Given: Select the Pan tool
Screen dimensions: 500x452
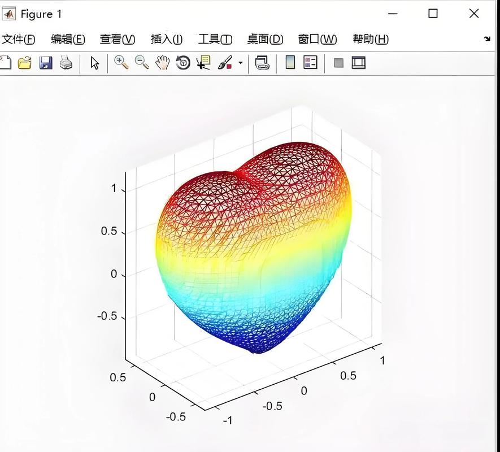Looking at the screenshot, I should click(162, 63).
